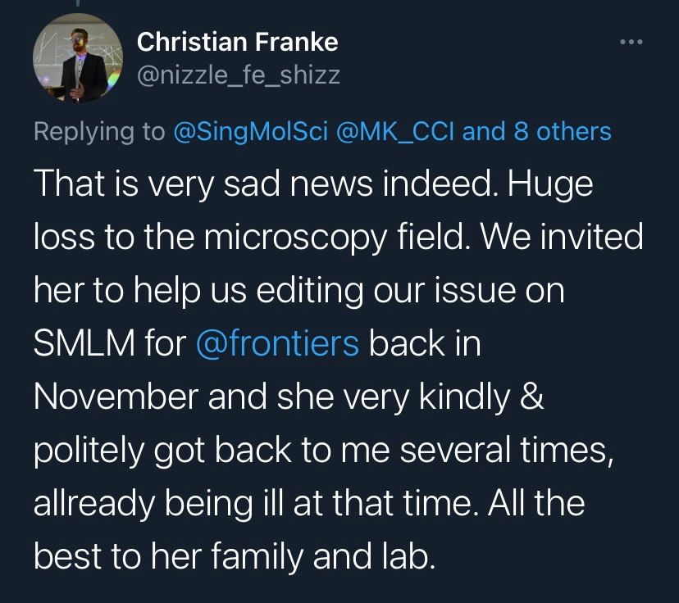Tap the @nizzle_fe_shizz handle
679x603 pixels.
[x=238, y=76]
